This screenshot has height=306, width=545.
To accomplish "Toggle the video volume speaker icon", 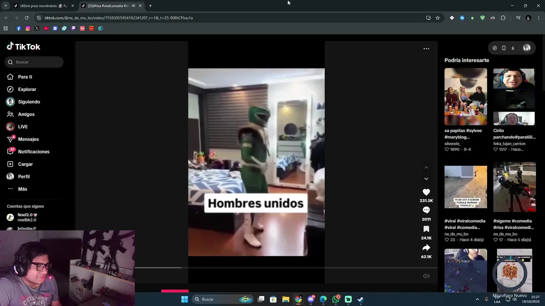I will pyautogui.click(x=426, y=276).
